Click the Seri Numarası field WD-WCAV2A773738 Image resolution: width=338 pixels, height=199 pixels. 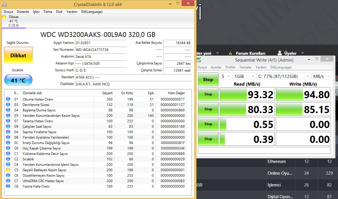(x=101, y=50)
